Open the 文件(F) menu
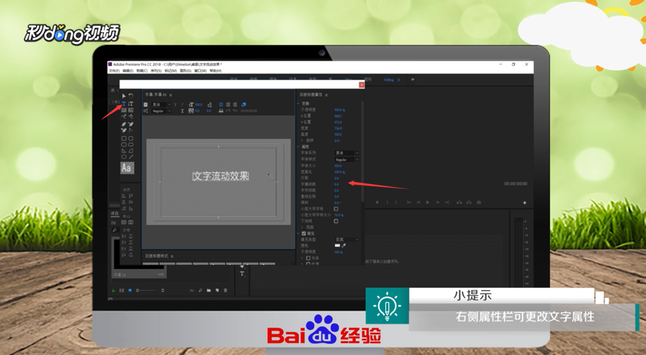 tap(114, 71)
